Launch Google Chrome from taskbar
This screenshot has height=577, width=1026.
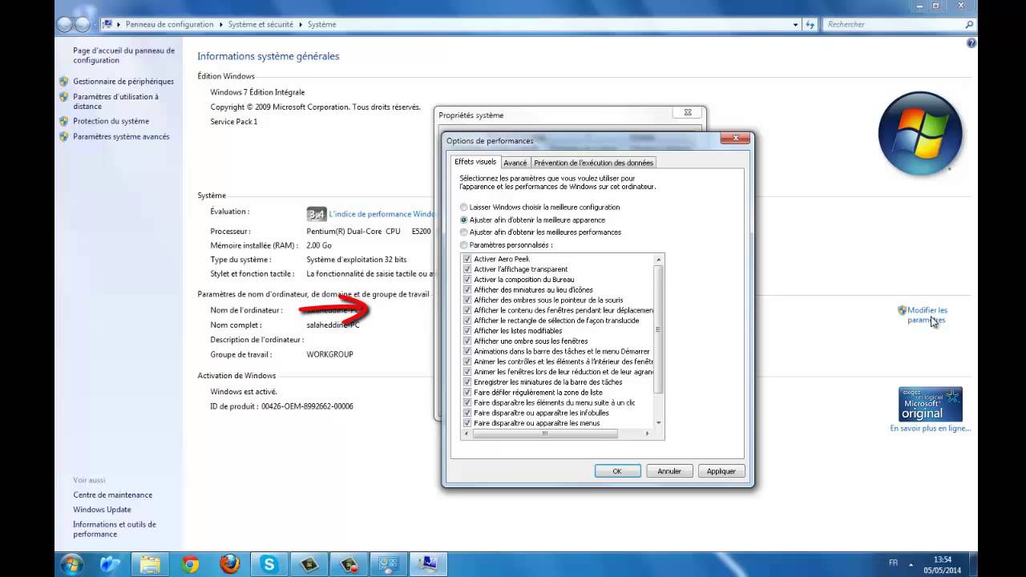pyautogui.click(x=190, y=565)
